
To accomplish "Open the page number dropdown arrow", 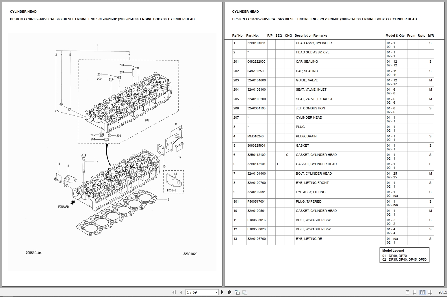I will [216, 292].
